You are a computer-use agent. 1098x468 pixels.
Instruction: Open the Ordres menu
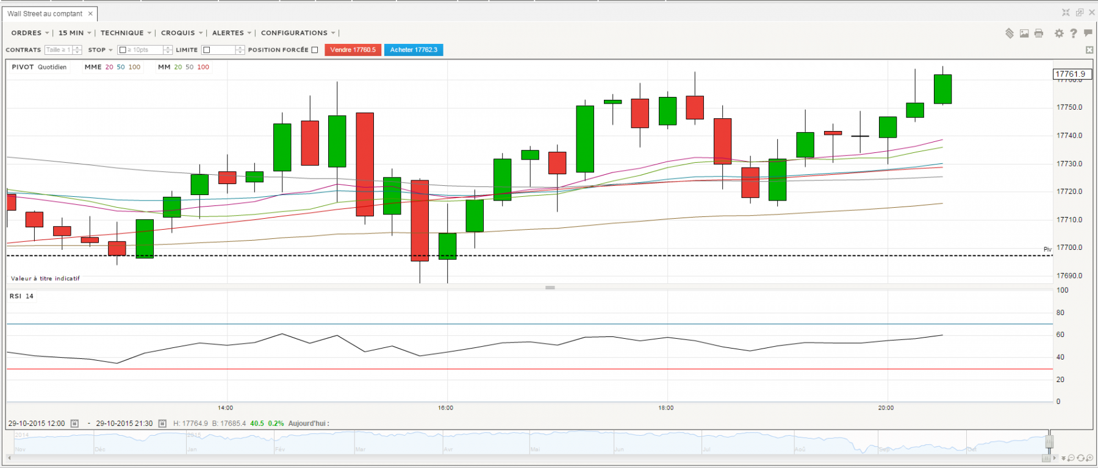30,33
